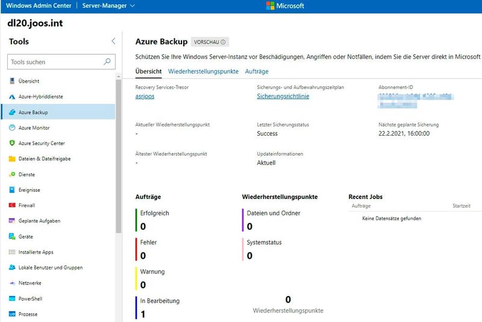482x322 pixels.
Task: Click the Azure-Hybriddienste icon
Action: (x=12, y=96)
